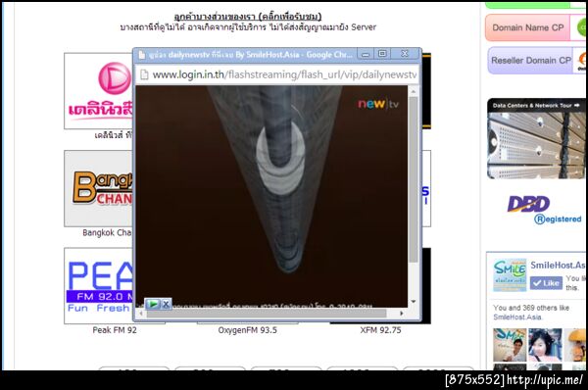Viewport: 588px width, 390px height.
Task: Maximize the dailynewstv popup window
Action: coord(382,54)
